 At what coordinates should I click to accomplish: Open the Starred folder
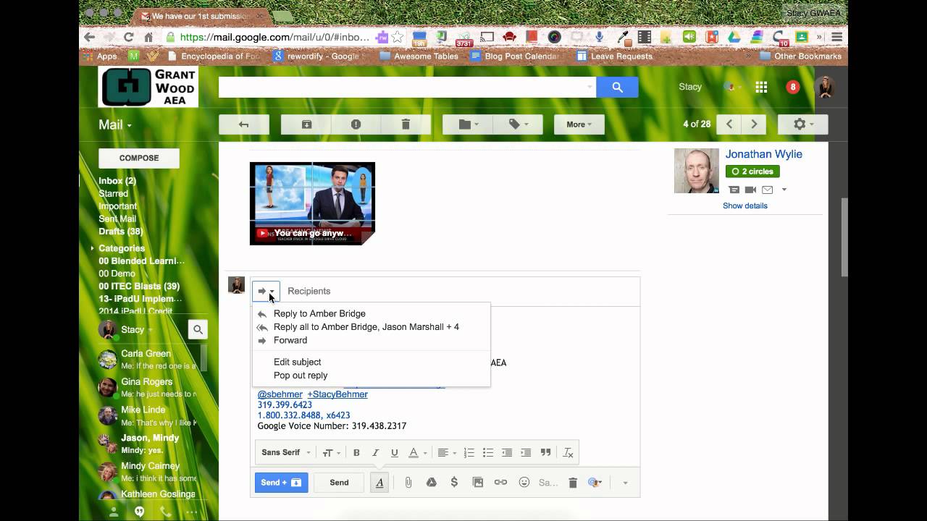(113, 193)
